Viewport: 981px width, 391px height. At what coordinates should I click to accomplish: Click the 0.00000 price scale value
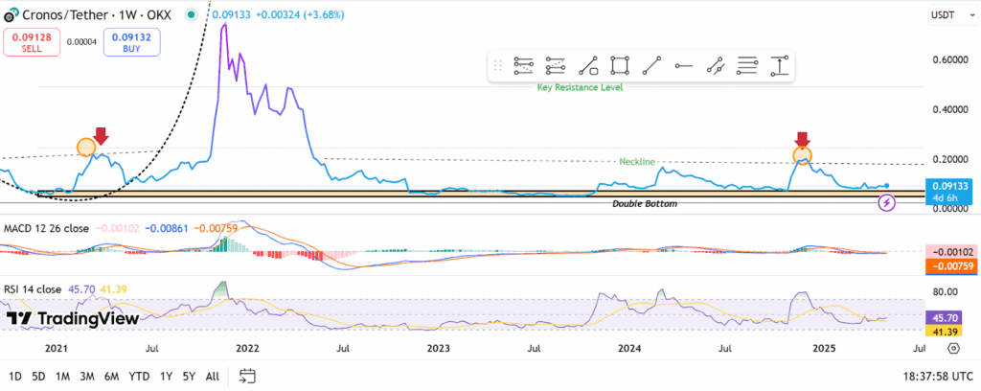click(x=949, y=208)
